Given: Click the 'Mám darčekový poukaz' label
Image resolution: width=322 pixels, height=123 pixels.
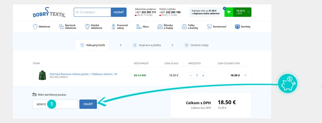Looking at the screenshot, I should [52, 95].
